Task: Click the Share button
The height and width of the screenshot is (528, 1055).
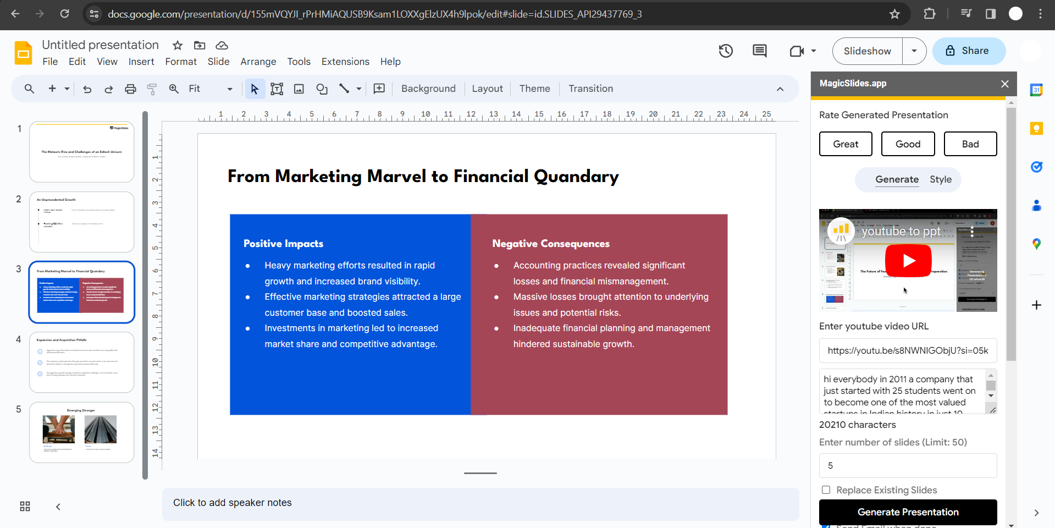Action: tap(969, 51)
